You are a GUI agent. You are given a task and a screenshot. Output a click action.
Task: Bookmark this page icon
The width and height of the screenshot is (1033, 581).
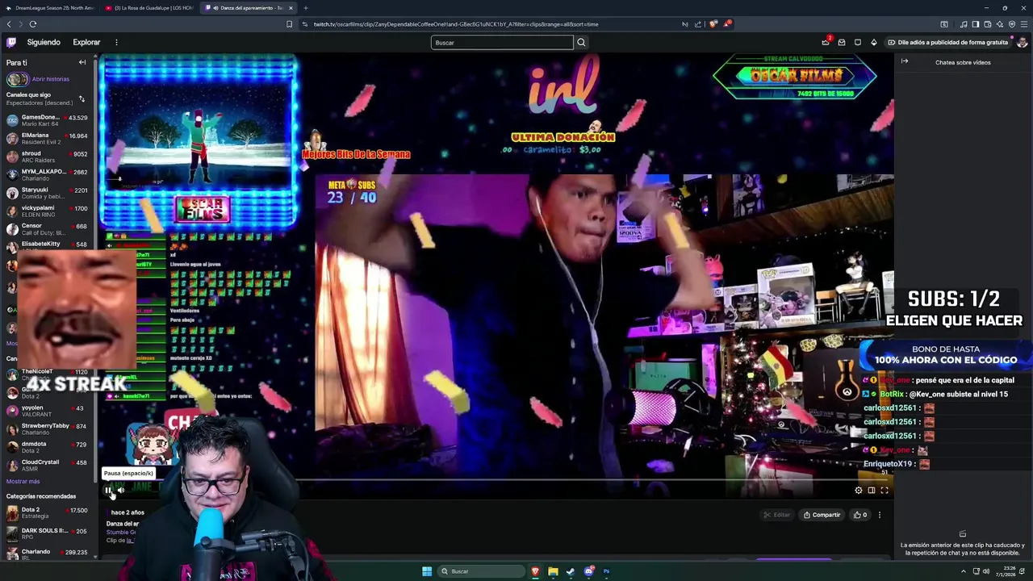pyautogui.click(x=290, y=24)
